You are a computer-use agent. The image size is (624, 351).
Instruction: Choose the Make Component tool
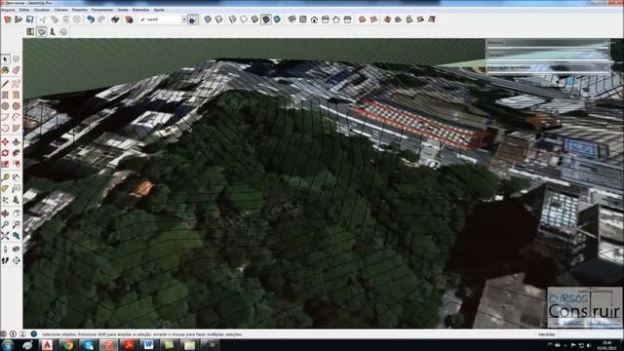tap(16, 58)
